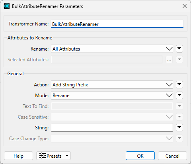191x164 pixels.
Task: Confirm with the OK button
Action: pos(140,156)
